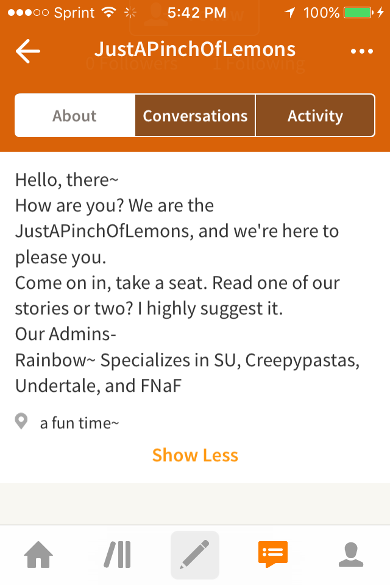Tap the JustAPinchOfLemons header title
Image resolution: width=390 pixels, height=585 pixels.
pyautogui.click(x=195, y=50)
